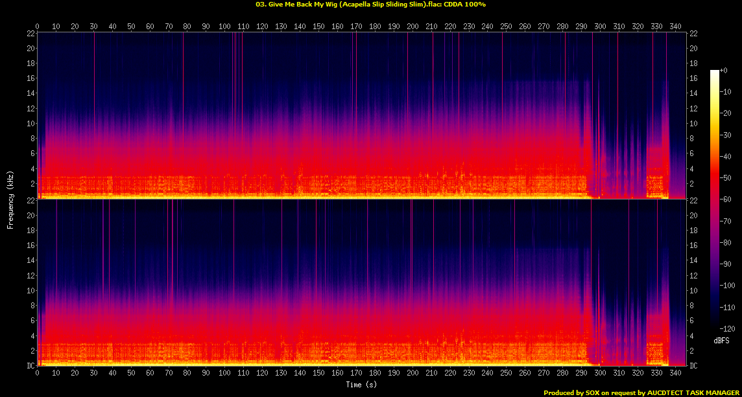Click the 50 tick on top time axis
This screenshot has height=397, width=742.
tap(131, 26)
